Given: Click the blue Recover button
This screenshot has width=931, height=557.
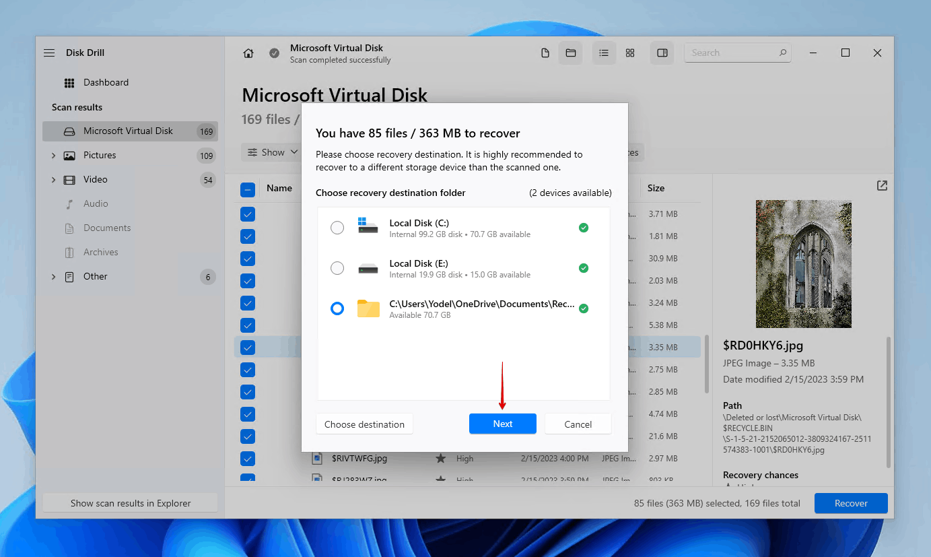Looking at the screenshot, I should [851, 503].
